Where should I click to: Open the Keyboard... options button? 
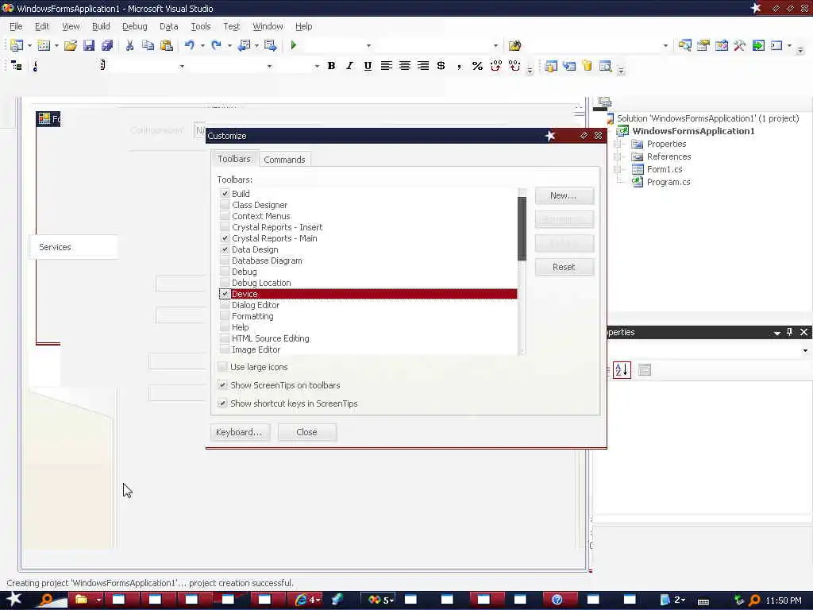pyautogui.click(x=240, y=432)
